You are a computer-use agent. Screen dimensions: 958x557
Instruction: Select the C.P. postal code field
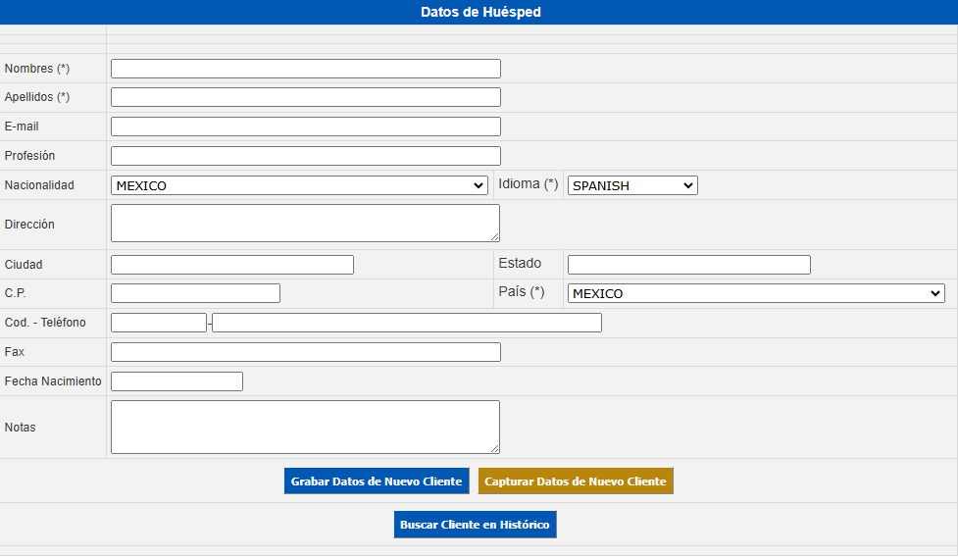(x=195, y=293)
